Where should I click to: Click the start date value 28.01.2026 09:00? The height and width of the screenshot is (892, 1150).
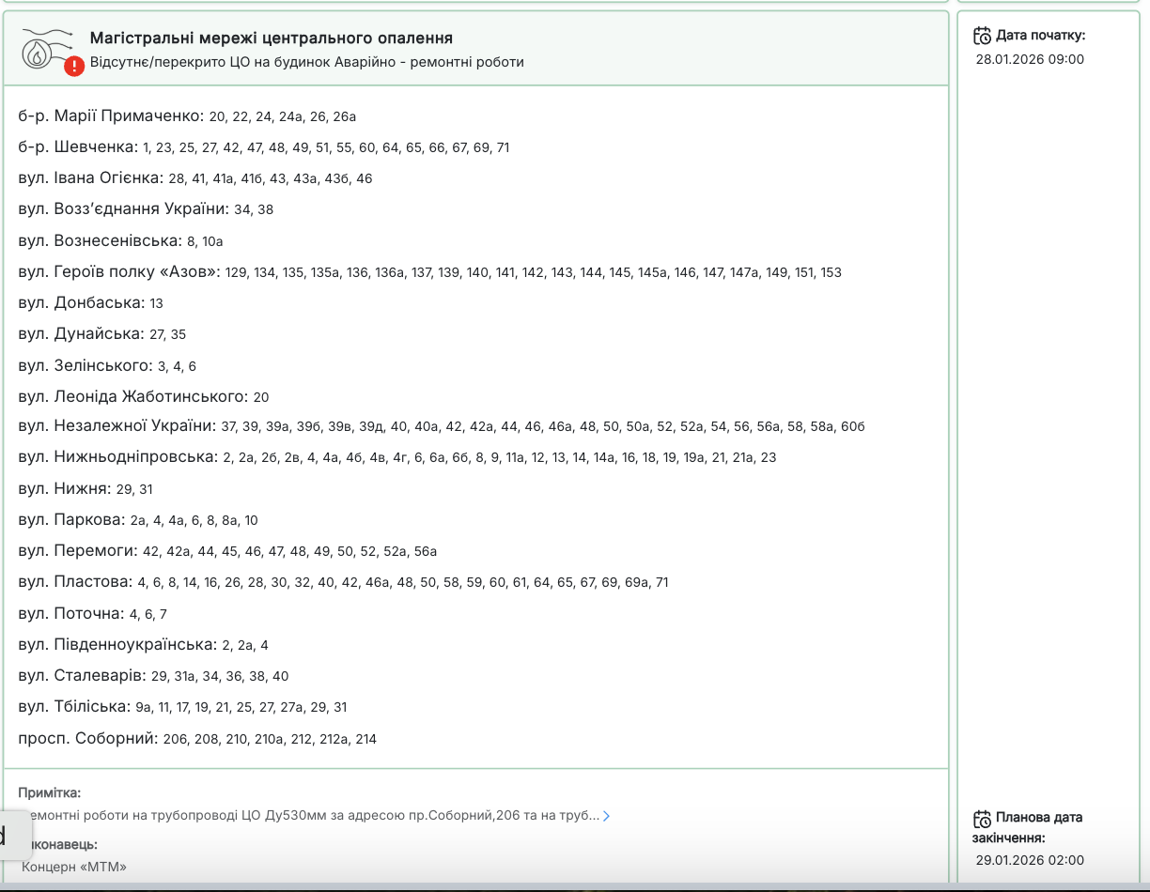[1030, 59]
